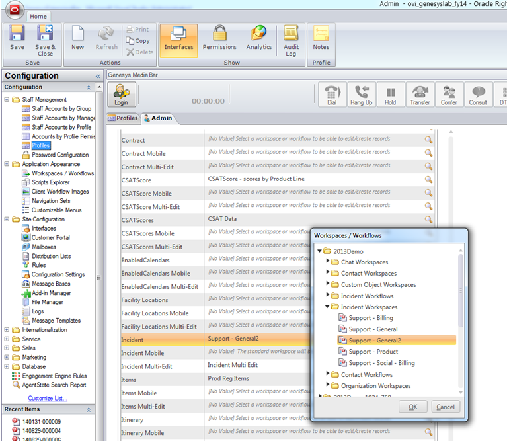
Task: Expand the Internationalization folder in navigation
Action: [7, 330]
